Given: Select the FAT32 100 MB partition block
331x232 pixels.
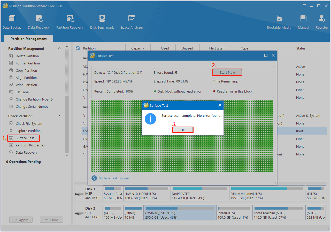Looking at the screenshot, I should 113,212.
